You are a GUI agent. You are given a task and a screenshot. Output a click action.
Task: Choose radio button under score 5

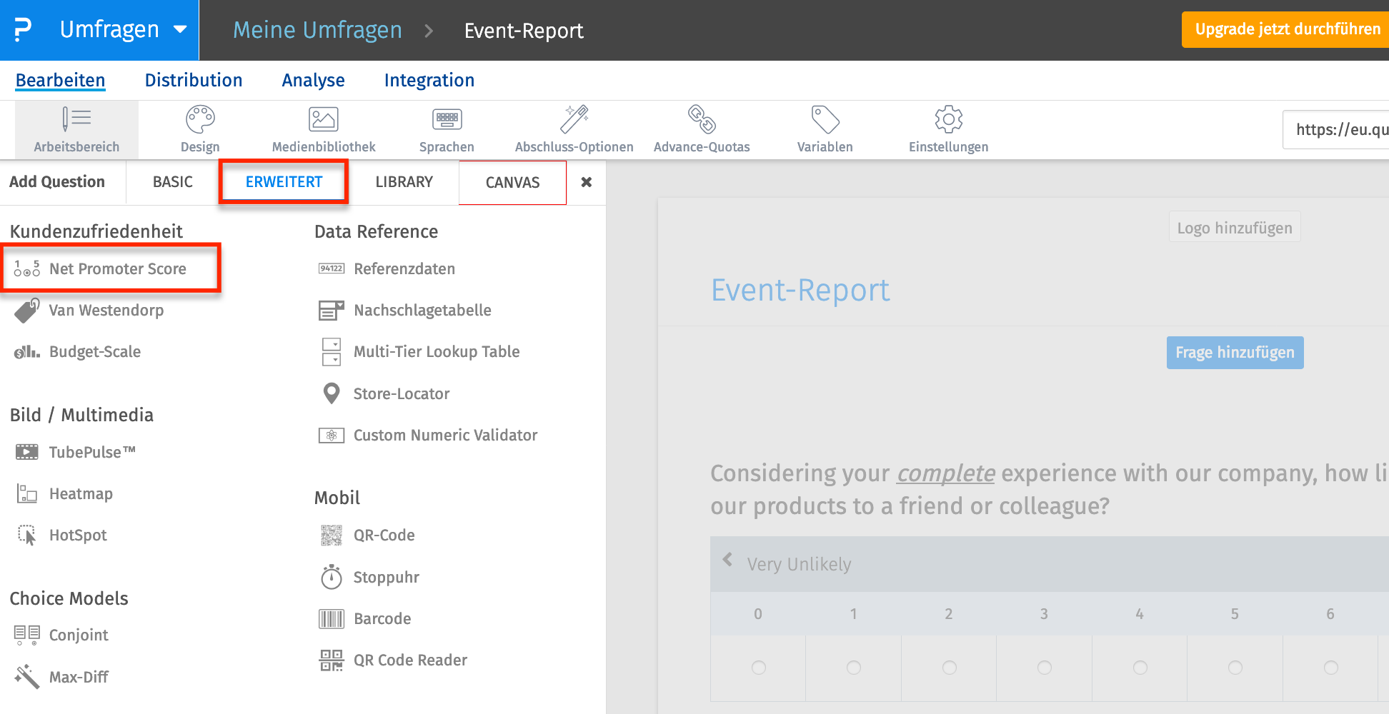pyautogui.click(x=1235, y=668)
